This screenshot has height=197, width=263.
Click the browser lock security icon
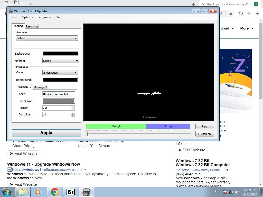[231, 13]
